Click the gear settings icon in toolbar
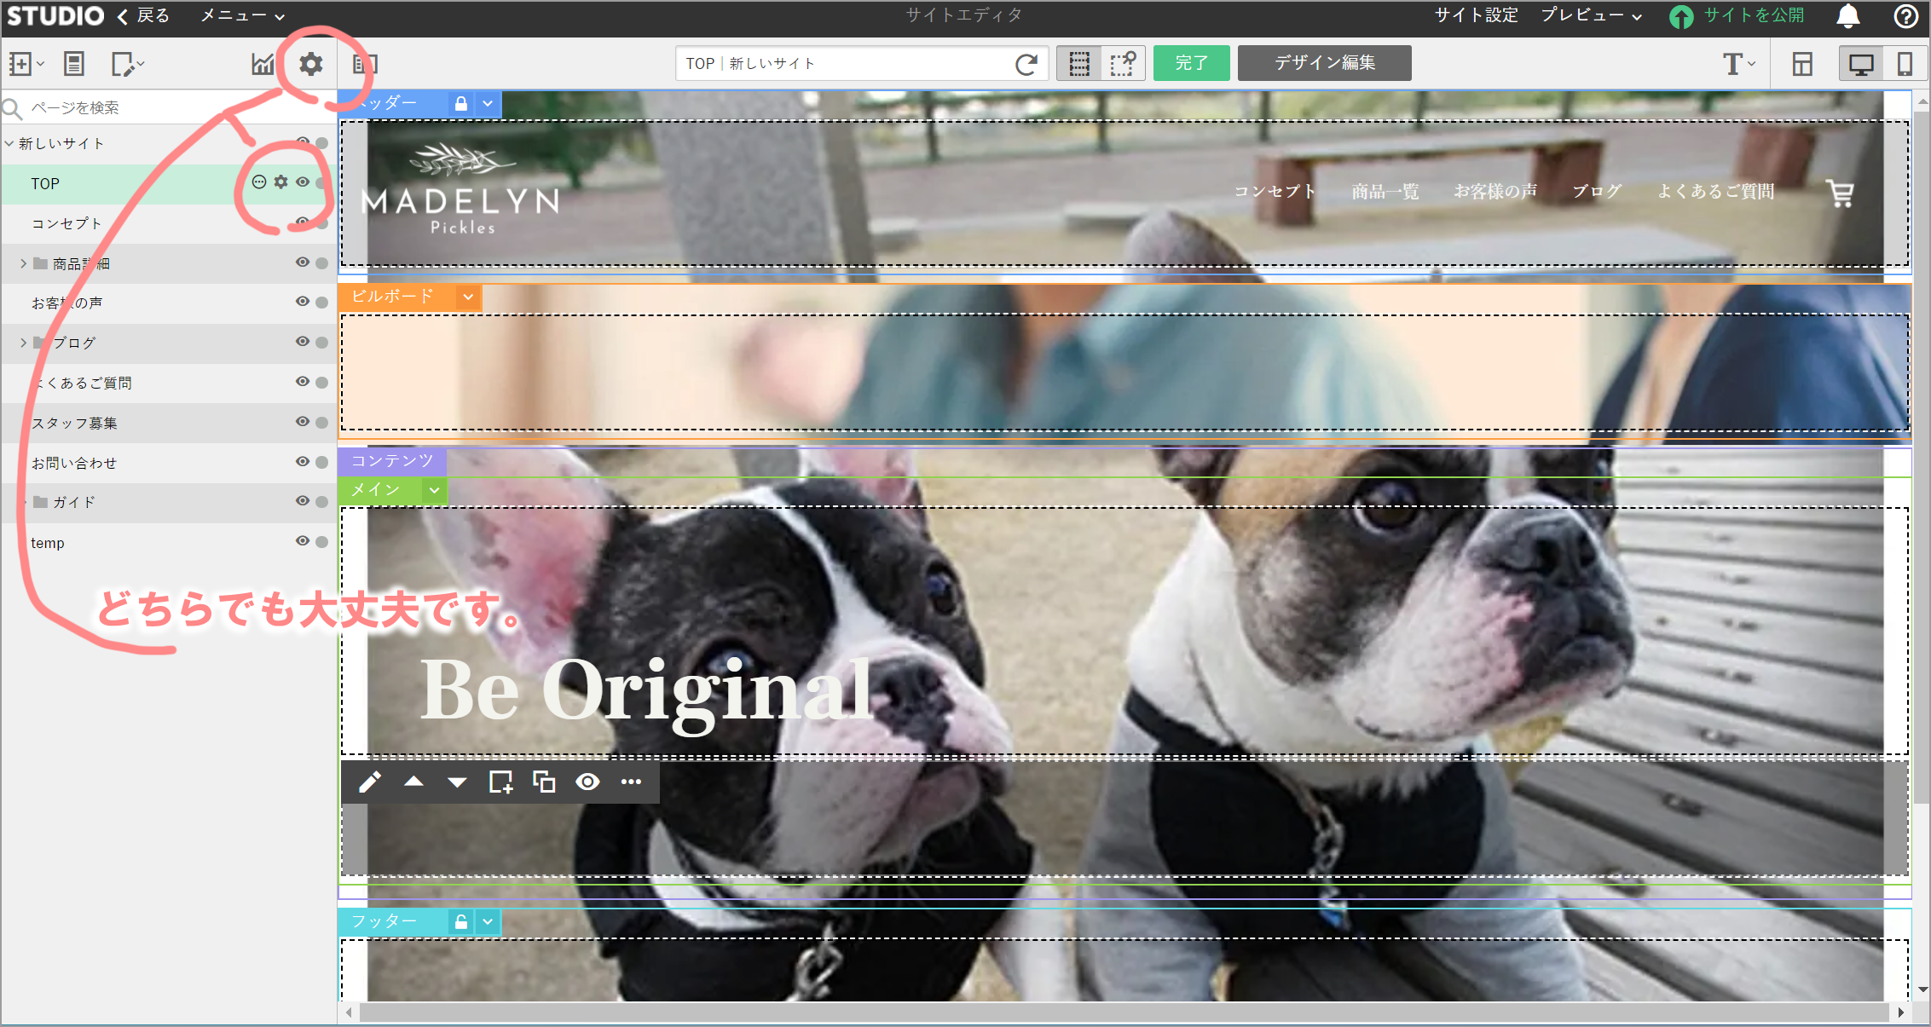Image resolution: width=1931 pixels, height=1027 pixels. click(x=311, y=64)
